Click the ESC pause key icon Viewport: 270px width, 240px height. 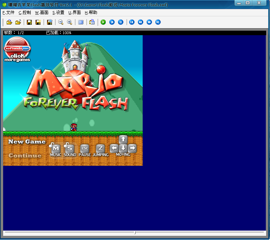85,148
